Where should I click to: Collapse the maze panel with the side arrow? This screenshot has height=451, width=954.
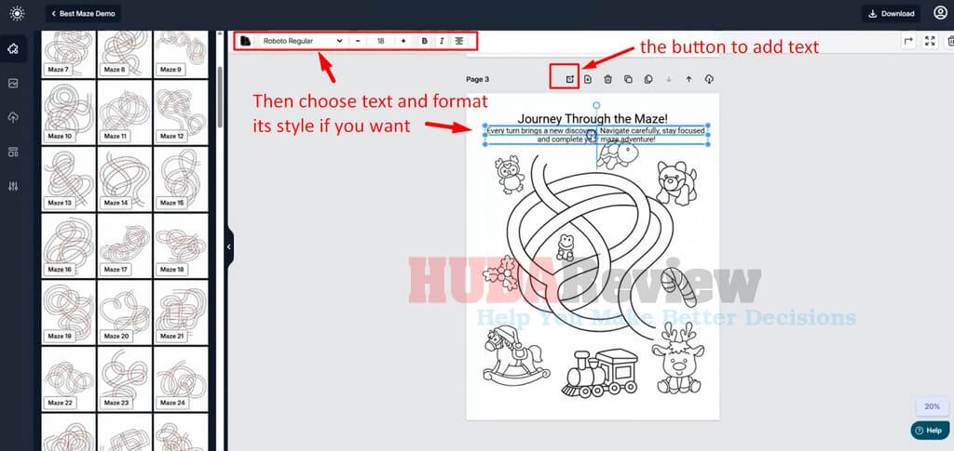tap(229, 246)
